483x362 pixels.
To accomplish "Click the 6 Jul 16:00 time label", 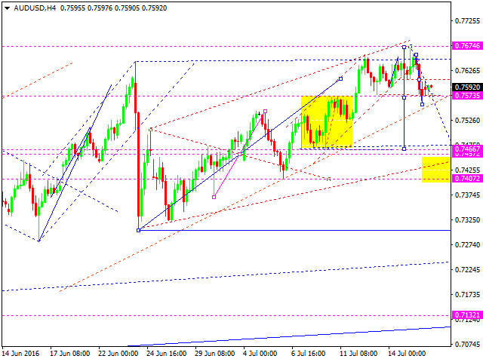I will (x=308, y=354).
